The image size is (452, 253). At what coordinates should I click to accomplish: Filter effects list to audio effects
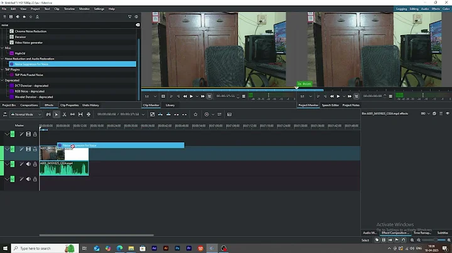click(18, 17)
